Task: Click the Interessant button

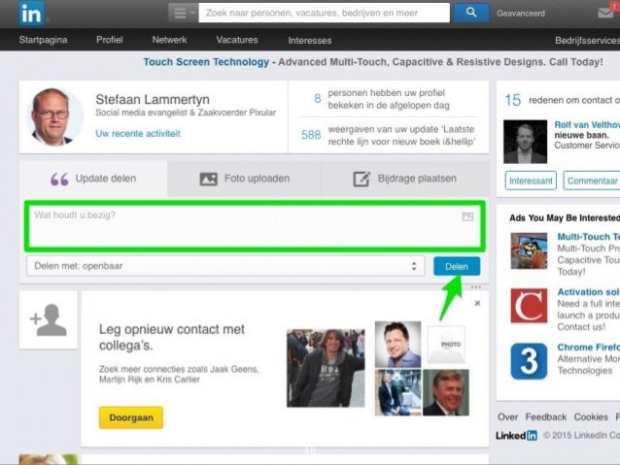Action: click(531, 181)
